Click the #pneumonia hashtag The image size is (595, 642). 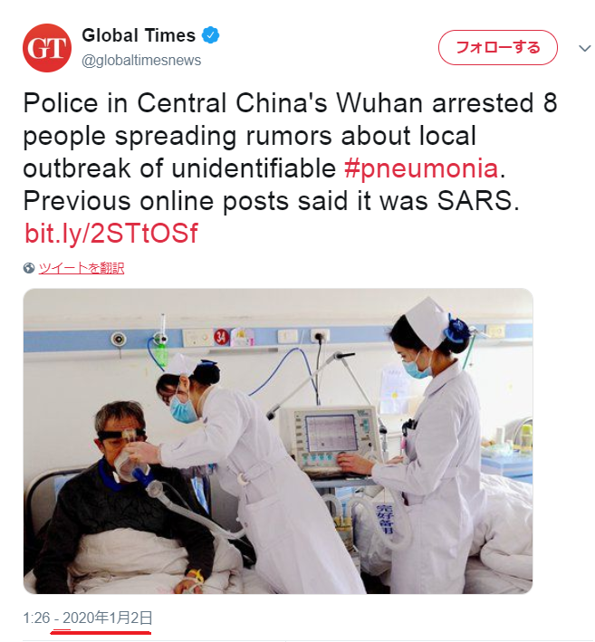pyautogui.click(x=421, y=168)
